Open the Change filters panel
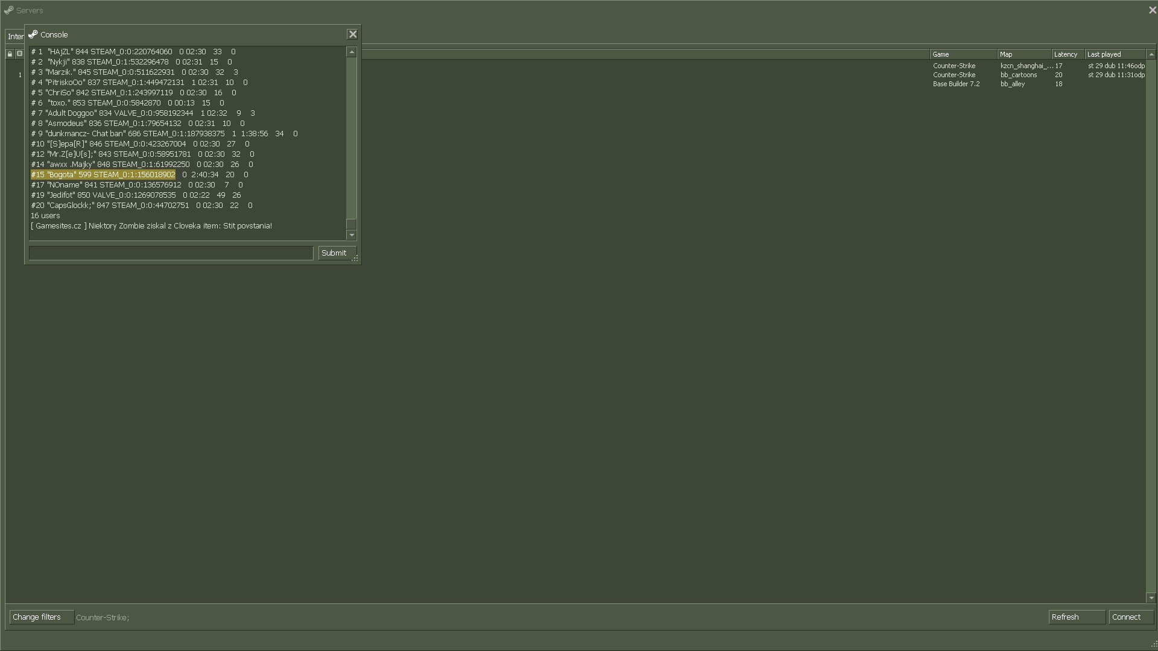The image size is (1158, 651). point(41,617)
